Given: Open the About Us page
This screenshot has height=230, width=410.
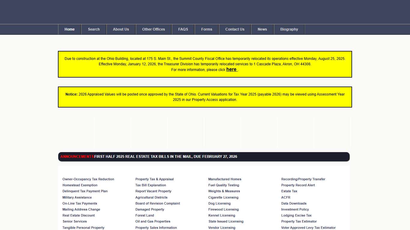Looking at the screenshot, I should point(121,29).
